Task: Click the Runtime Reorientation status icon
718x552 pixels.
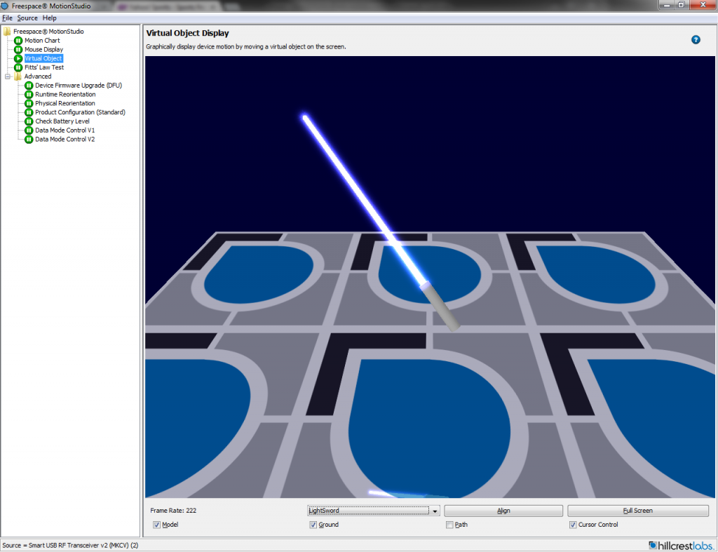Action: (29, 95)
